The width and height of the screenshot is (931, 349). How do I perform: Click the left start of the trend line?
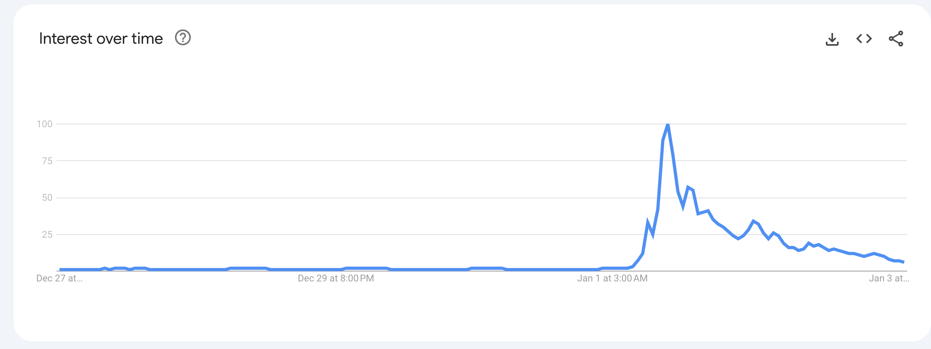[x=60, y=270]
